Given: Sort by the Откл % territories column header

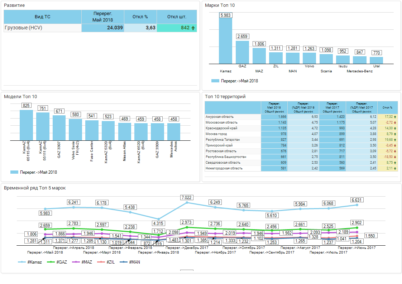Looking at the screenshot, I should pos(387,107).
